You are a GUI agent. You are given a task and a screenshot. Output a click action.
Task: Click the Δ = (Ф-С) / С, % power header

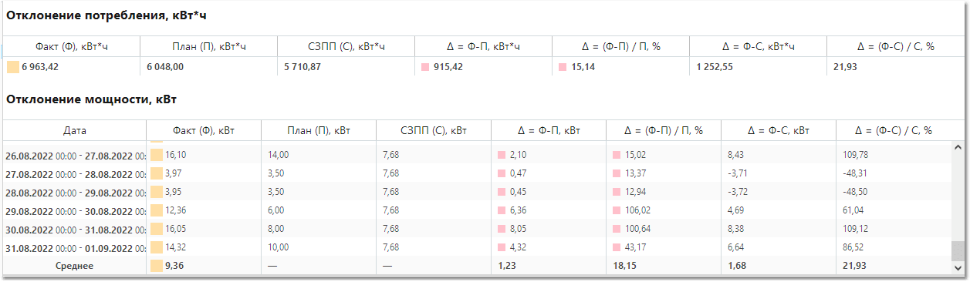pyautogui.click(x=894, y=131)
